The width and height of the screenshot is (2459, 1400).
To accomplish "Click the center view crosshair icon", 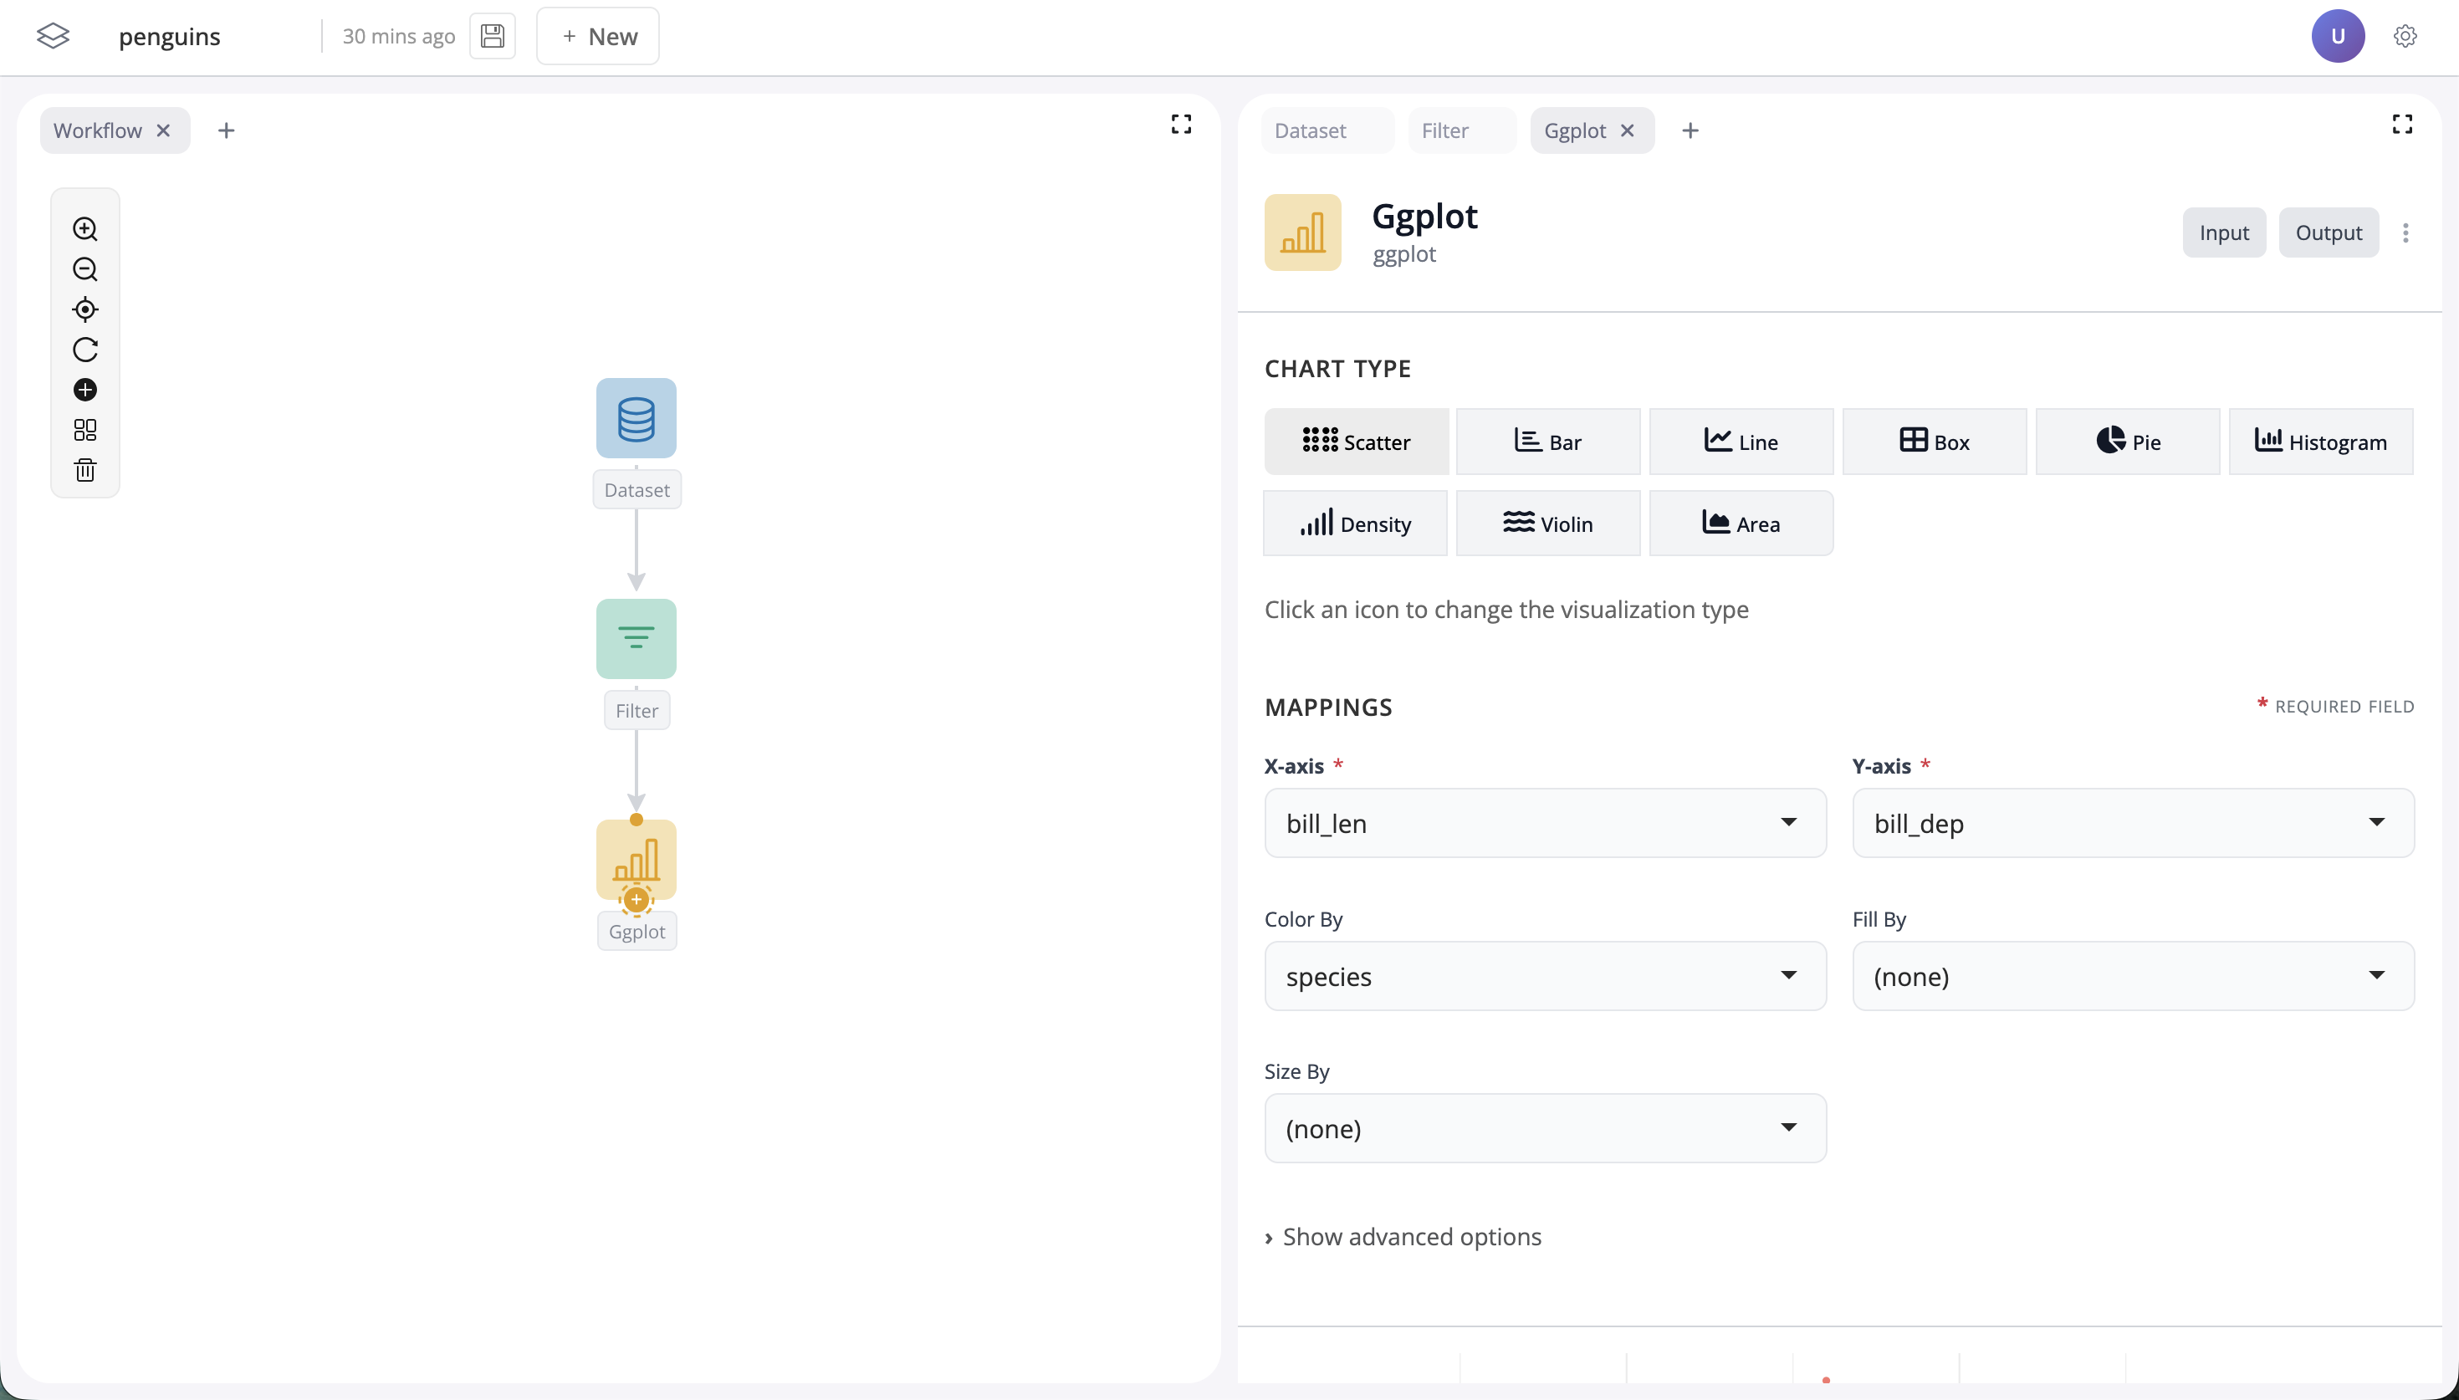I will point(84,309).
